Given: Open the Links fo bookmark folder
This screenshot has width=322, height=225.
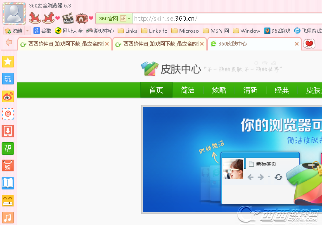Looking at the screenshot, I should pos(154,31).
